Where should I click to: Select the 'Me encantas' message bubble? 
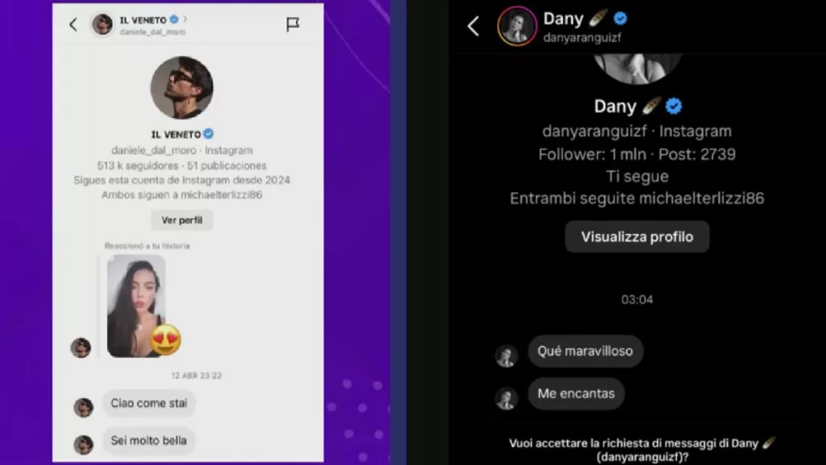coord(576,393)
